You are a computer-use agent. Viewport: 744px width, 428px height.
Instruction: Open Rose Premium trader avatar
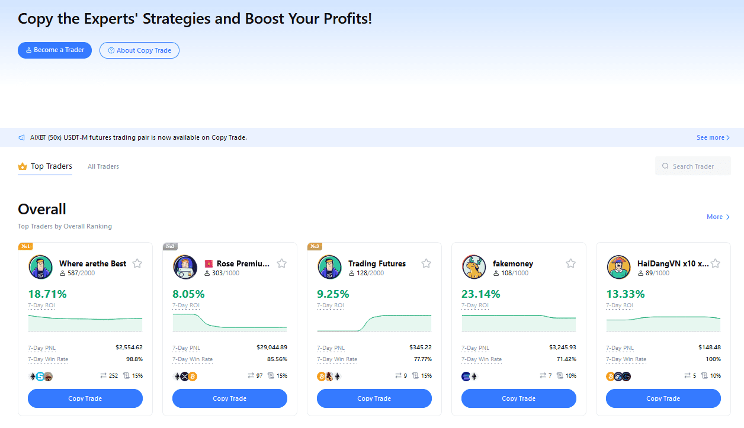185,267
